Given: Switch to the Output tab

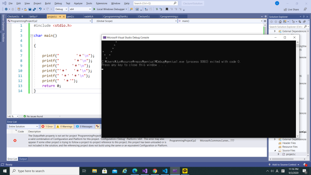Looking at the screenshot, I should click(x=23, y=159).
